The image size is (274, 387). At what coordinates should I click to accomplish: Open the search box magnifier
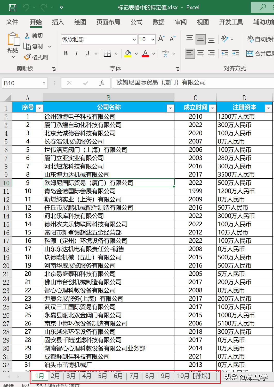[x=263, y=7]
